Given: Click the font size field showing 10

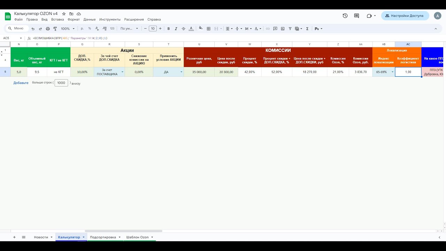Looking at the screenshot, I should click(x=153, y=29).
